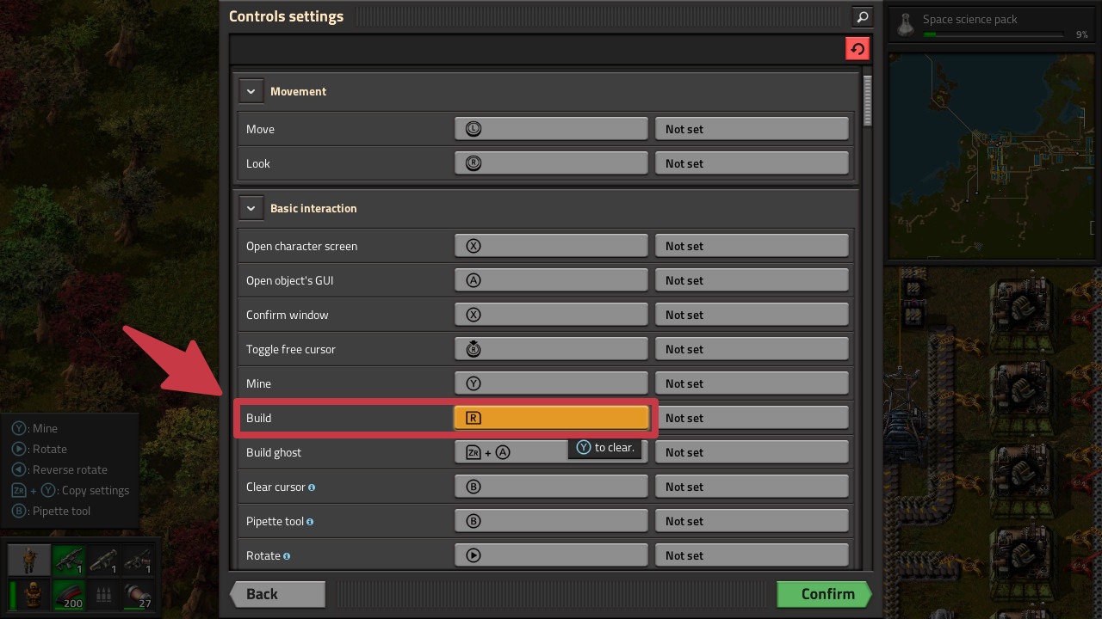
Task: Set alternative binding for Clear cursor
Action: pos(752,487)
